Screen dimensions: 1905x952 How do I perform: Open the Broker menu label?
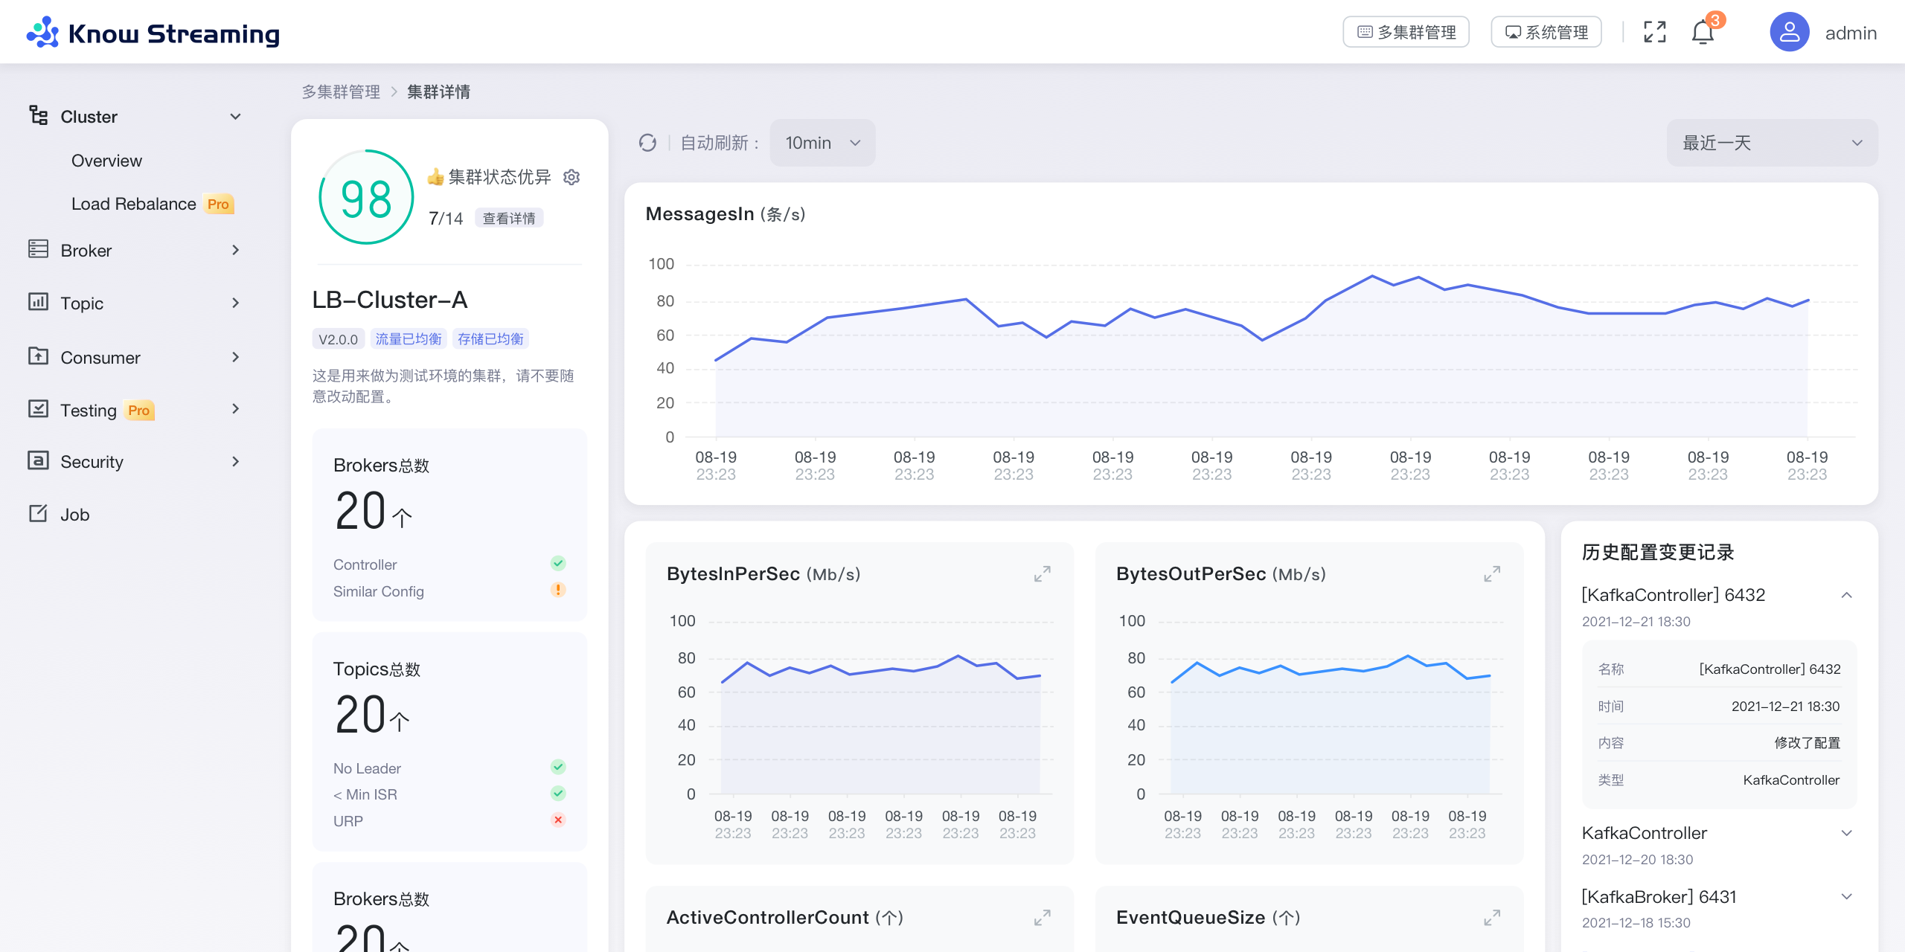pos(86,251)
